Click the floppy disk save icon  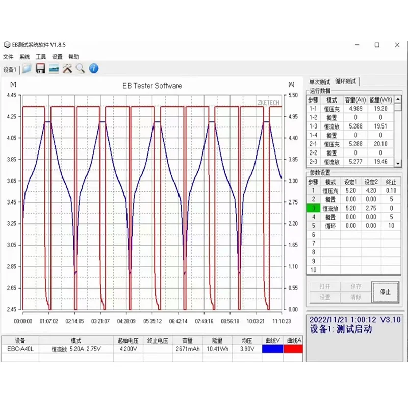click(40, 69)
